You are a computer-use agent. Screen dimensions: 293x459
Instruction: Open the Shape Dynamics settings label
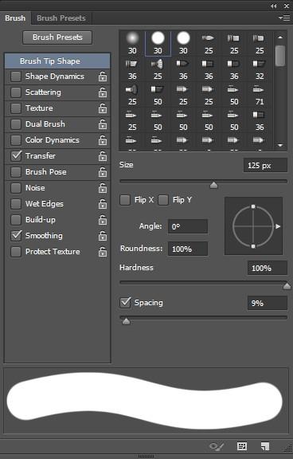(x=55, y=76)
